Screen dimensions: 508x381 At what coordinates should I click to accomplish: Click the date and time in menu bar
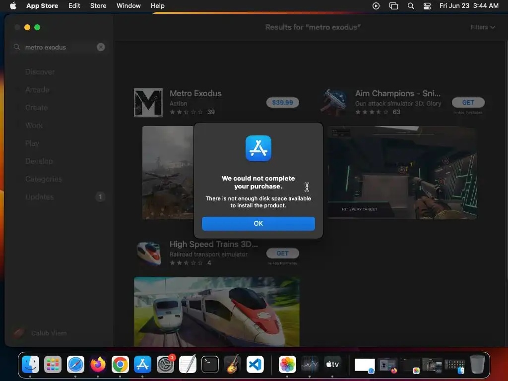point(469,5)
